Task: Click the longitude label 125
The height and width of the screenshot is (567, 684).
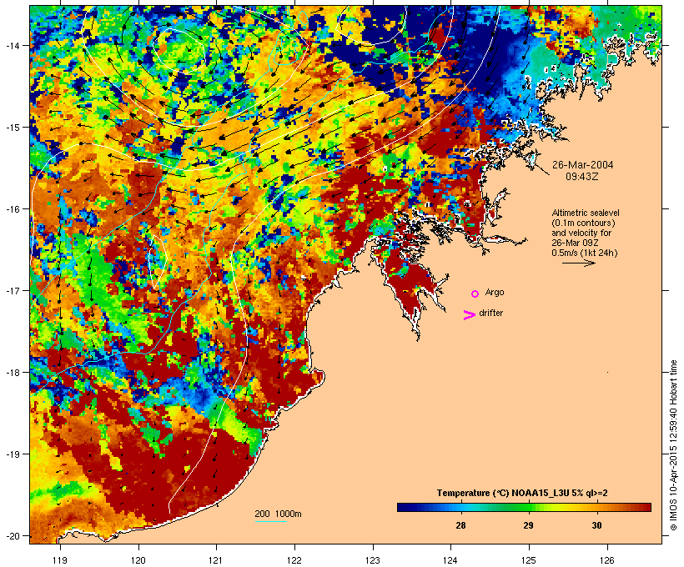Action: (529, 560)
